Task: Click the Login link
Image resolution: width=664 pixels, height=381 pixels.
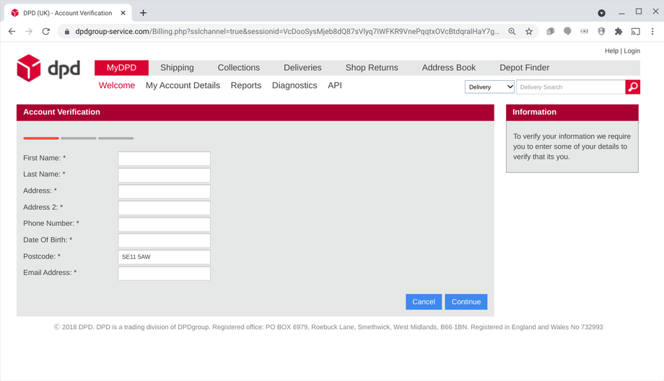Action: coord(632,51)
